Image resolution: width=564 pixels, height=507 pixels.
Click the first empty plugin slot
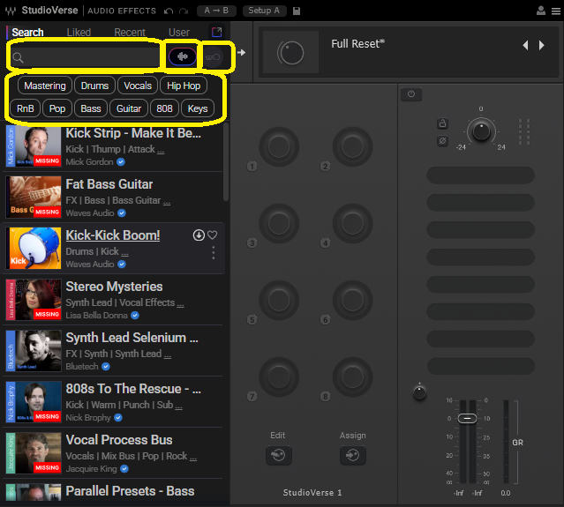tap(480, 175)
